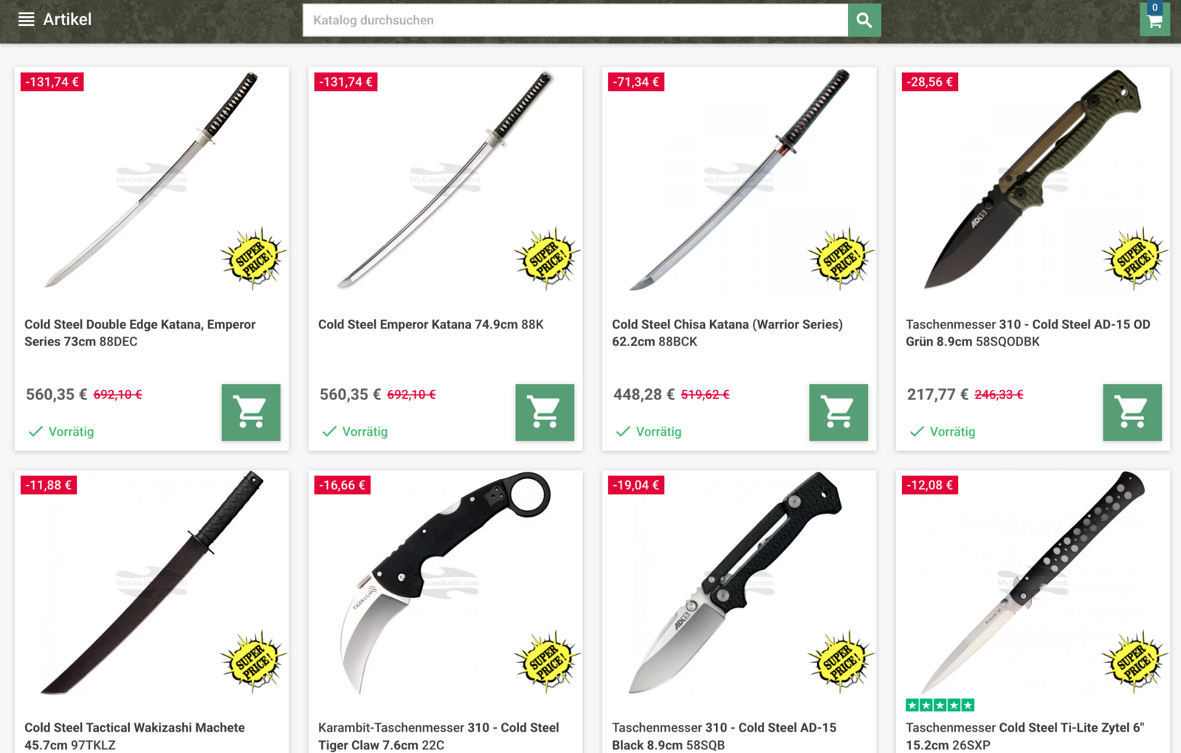
Task: Add Emperor Katana 88K to cart
Action: 545,412
